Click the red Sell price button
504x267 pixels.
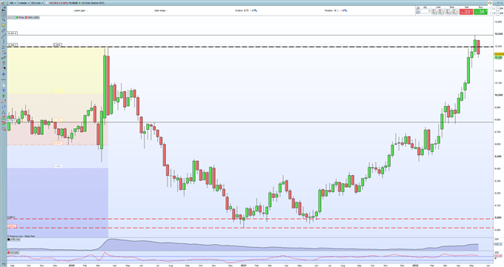(x=466, y=12)
